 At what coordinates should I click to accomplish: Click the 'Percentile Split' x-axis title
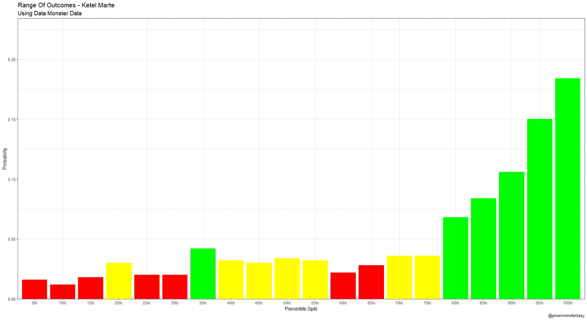(301, 309)
